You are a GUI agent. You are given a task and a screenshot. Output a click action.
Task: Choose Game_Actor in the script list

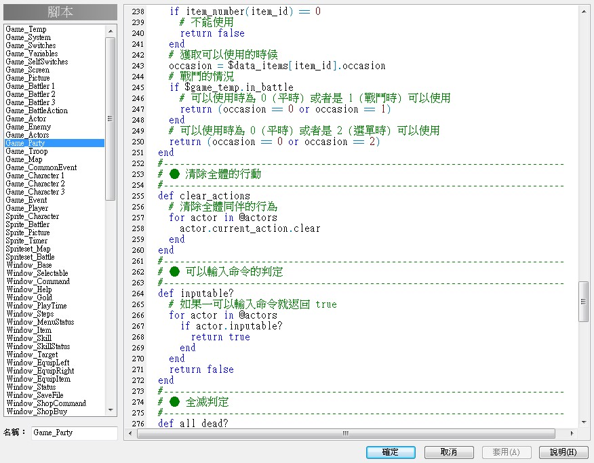pos(26,119)
